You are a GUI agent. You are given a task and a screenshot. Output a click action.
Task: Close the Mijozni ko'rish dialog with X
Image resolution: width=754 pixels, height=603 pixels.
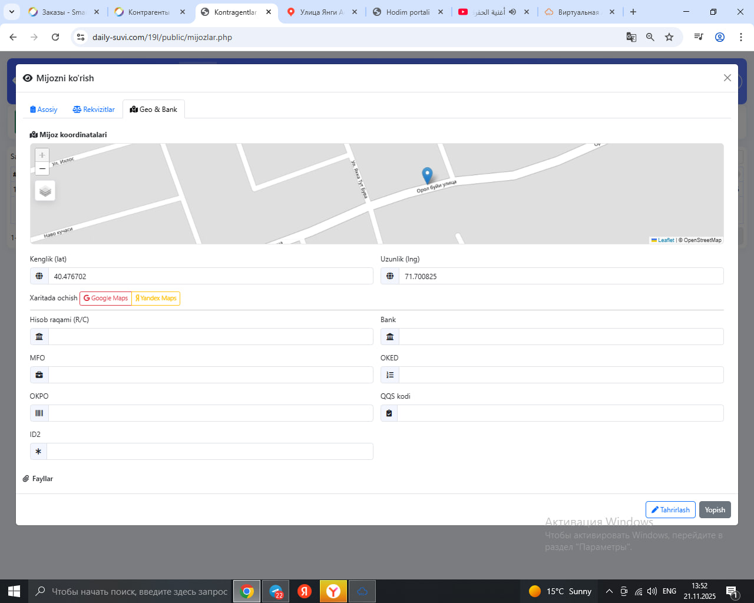pos(727,78)
